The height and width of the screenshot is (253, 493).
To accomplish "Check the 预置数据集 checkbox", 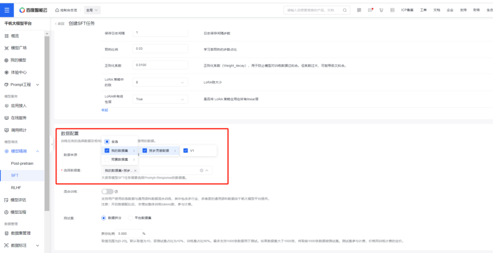I will pyautogui.click(x=107, y=159).
